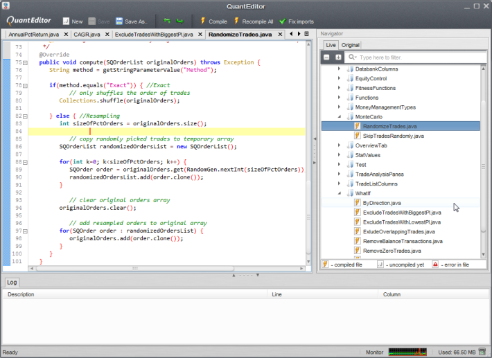Expand the EquityControl folder
Image resolution: width=492 pixels, height=358 pixels.
[339, 78]
